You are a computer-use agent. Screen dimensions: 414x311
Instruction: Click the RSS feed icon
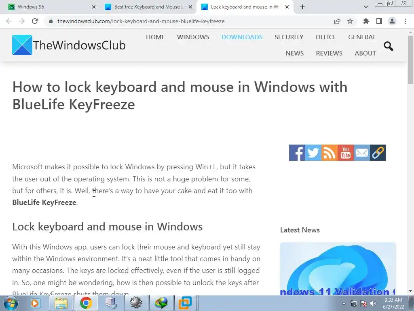tap(329, 153)
